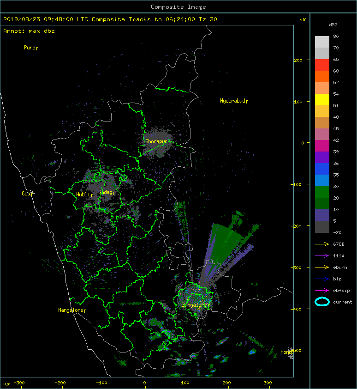This screenshot has width=357, height=389.
Task: Select the purple 36-39 dBZ swatch
Action: click(x=322, y=157)
